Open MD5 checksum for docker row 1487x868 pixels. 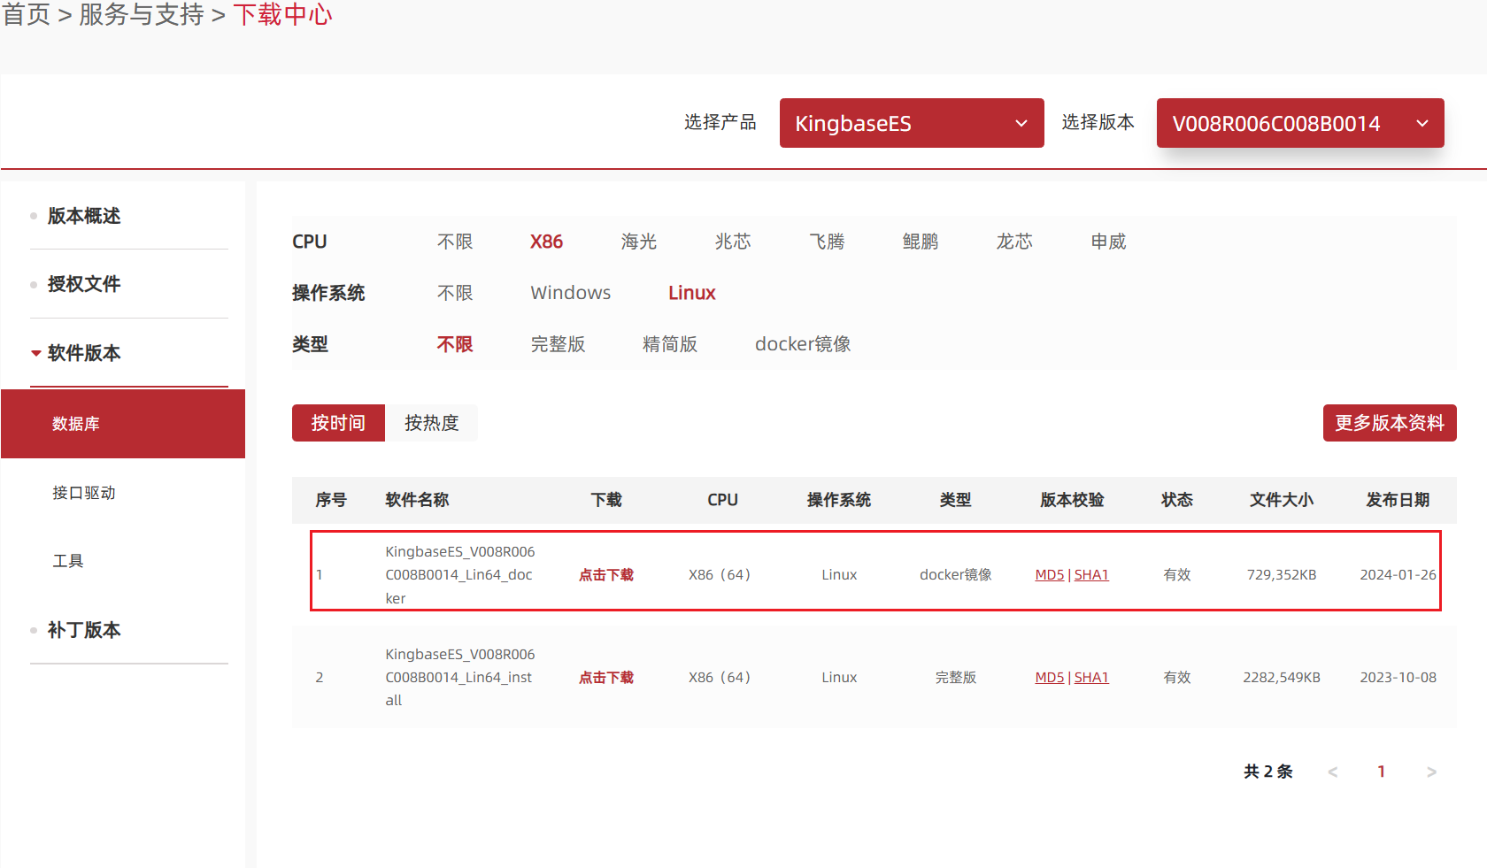point(1050,575)
